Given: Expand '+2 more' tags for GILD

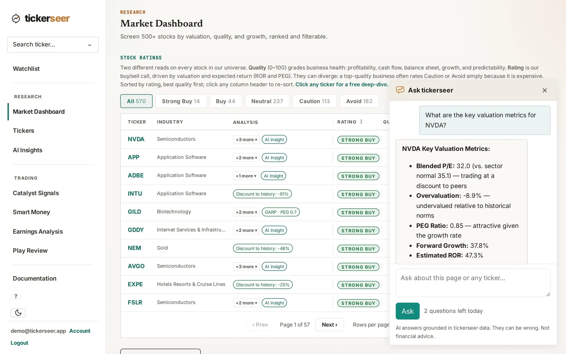Looking at the screenshot, I should (246, 212).
